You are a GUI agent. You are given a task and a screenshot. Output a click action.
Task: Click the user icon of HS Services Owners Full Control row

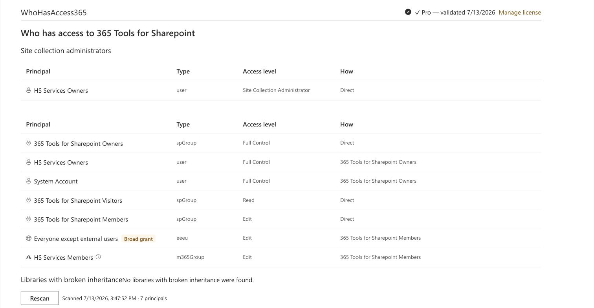tap(29, 162)
